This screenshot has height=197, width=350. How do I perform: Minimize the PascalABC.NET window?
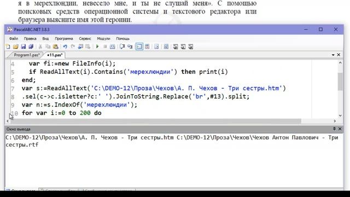coord(306,29)
